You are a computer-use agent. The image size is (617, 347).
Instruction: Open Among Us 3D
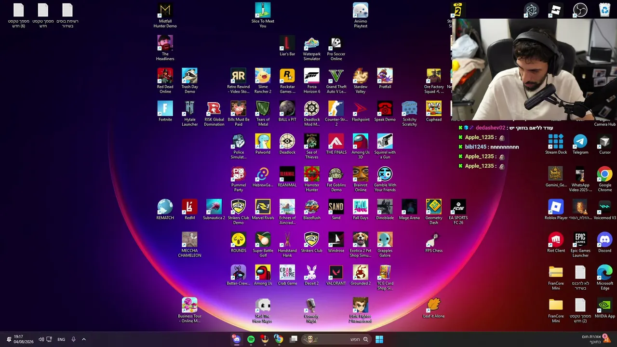coord(361,147)
